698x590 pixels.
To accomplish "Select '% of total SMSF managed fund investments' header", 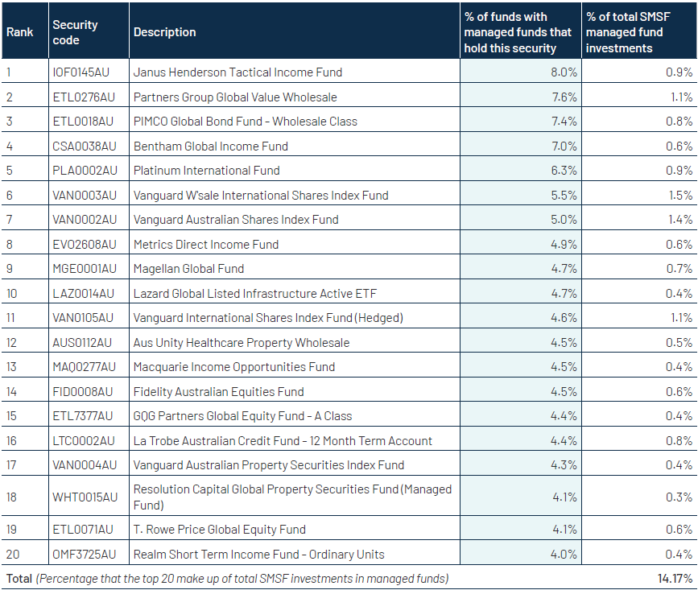I will [x=625, y=32].
